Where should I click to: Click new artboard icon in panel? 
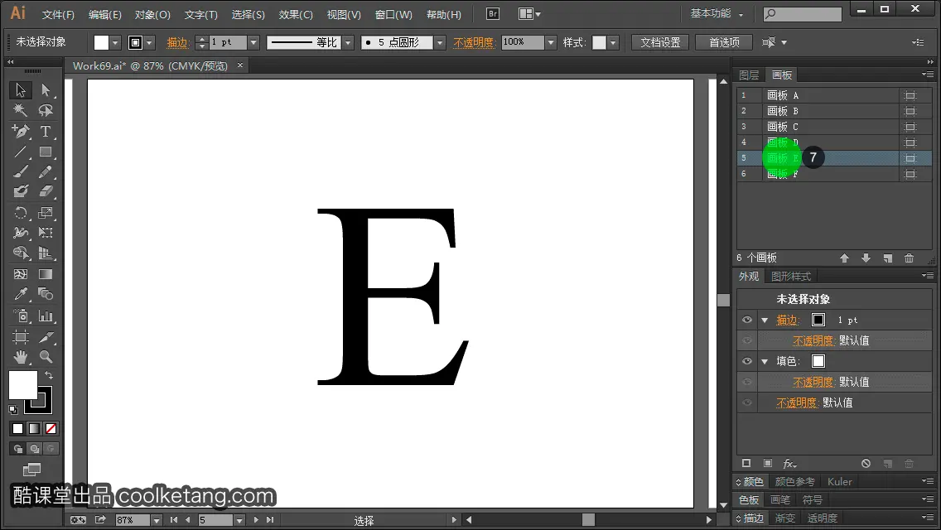pyautogui.click(x=888, y=258)
